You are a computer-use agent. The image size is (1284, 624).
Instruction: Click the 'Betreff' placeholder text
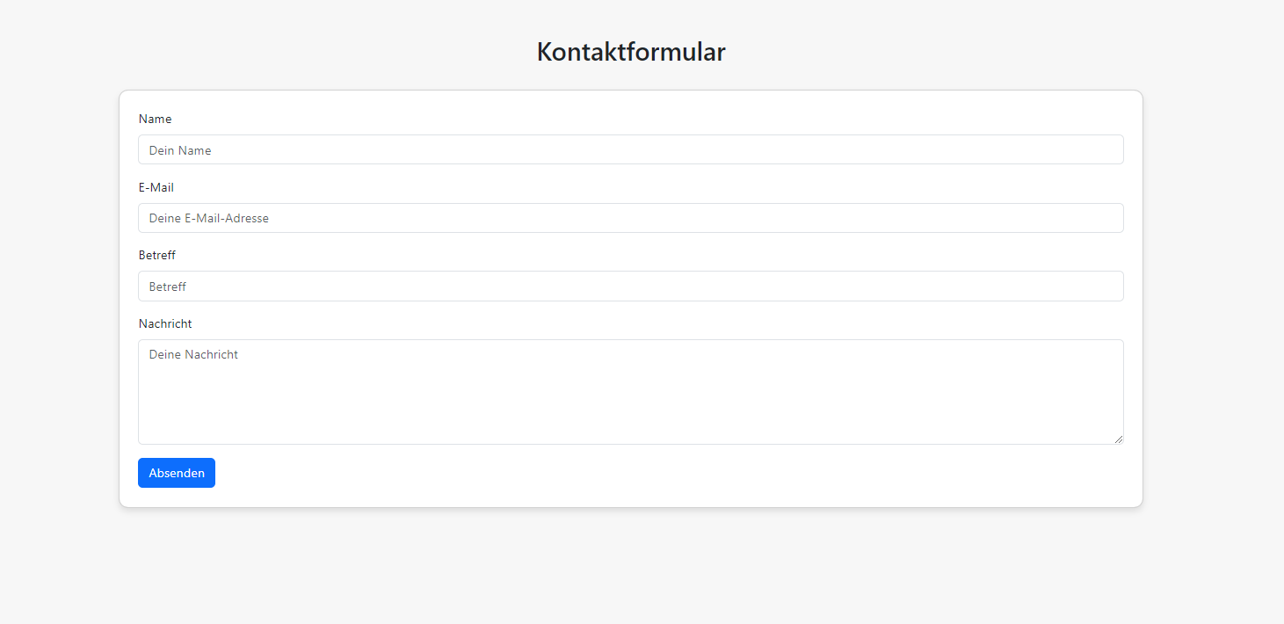coord(167,287)
